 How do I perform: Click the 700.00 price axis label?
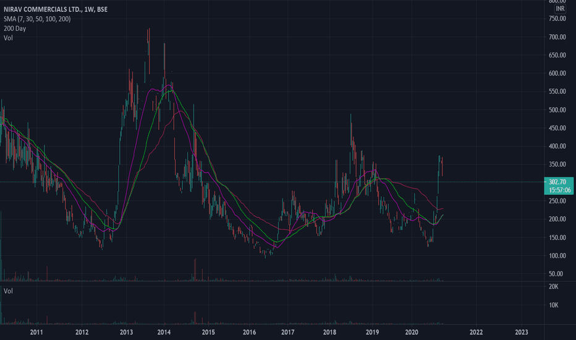tap(557, 36)
